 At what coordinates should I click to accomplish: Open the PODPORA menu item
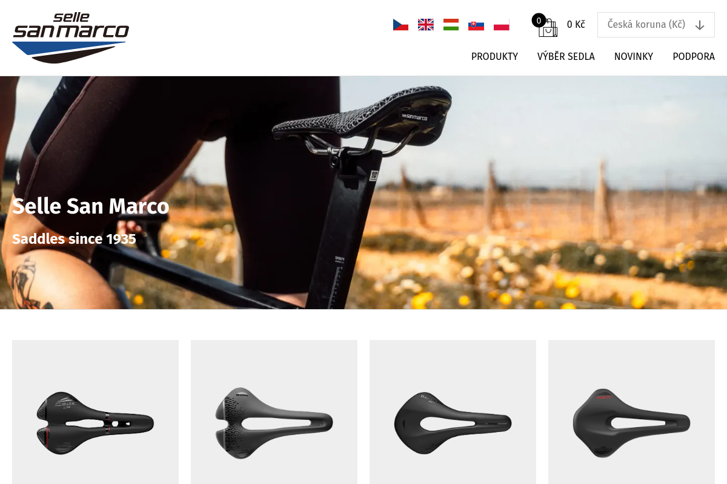click(694, 56)
